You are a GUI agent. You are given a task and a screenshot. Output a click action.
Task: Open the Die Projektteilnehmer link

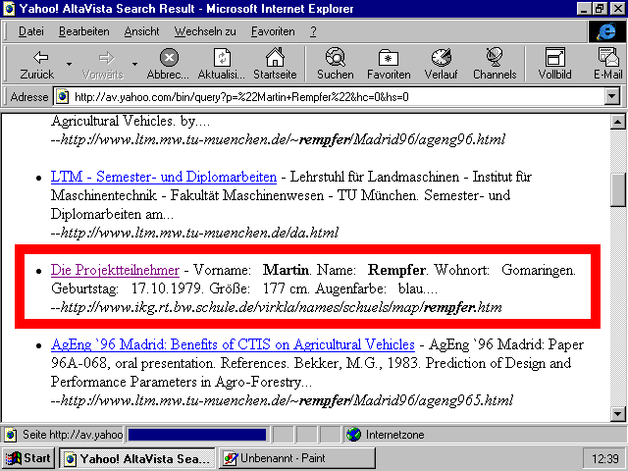point(115,270)
